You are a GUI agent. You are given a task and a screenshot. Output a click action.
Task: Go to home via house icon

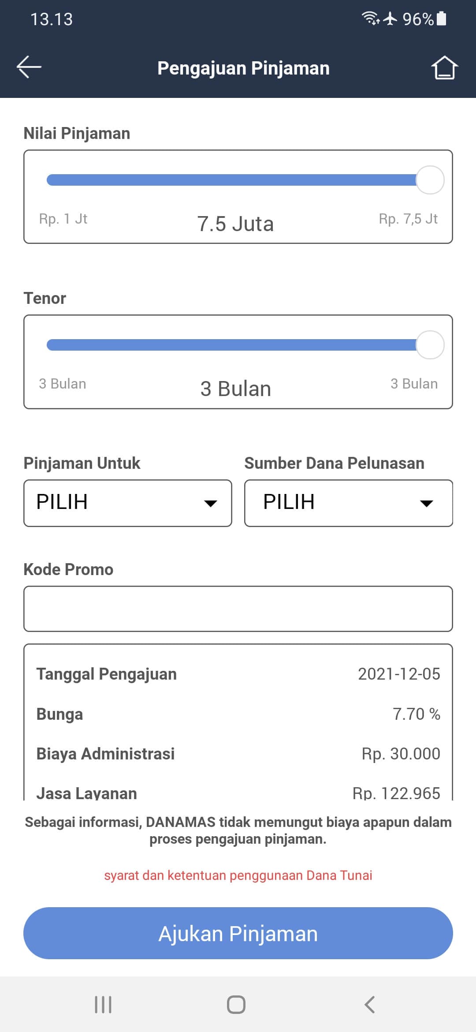[x=444, y=67]
